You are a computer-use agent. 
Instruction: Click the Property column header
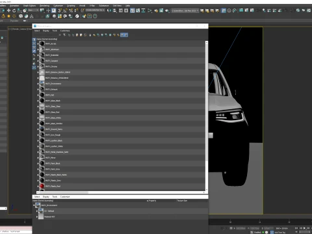(151, 201)
